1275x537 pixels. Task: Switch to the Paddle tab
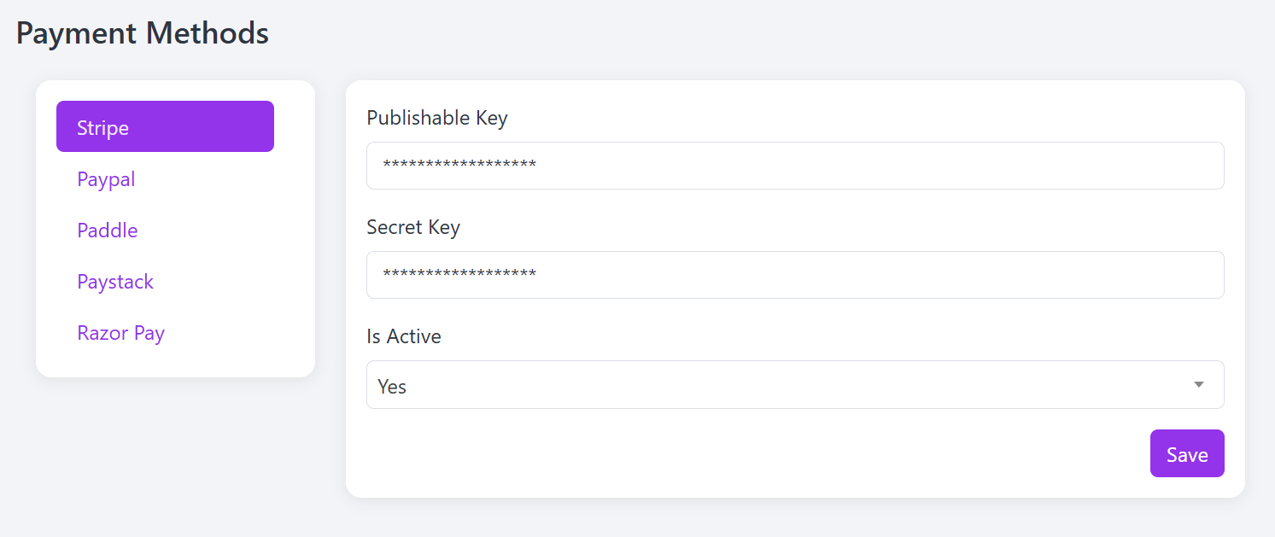coord(165,231)
